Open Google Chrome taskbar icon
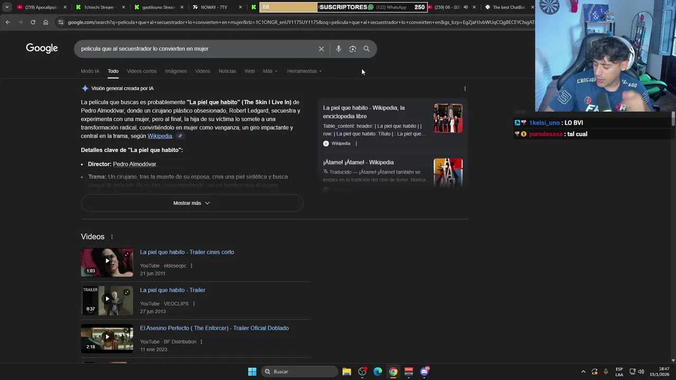Viewport: 676px width, 380px height. pyautogui.click(x=393, y=372)
